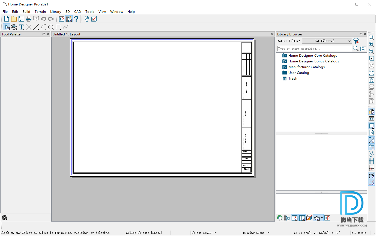Close the Untitled 1: Layout view

point(272,34)
